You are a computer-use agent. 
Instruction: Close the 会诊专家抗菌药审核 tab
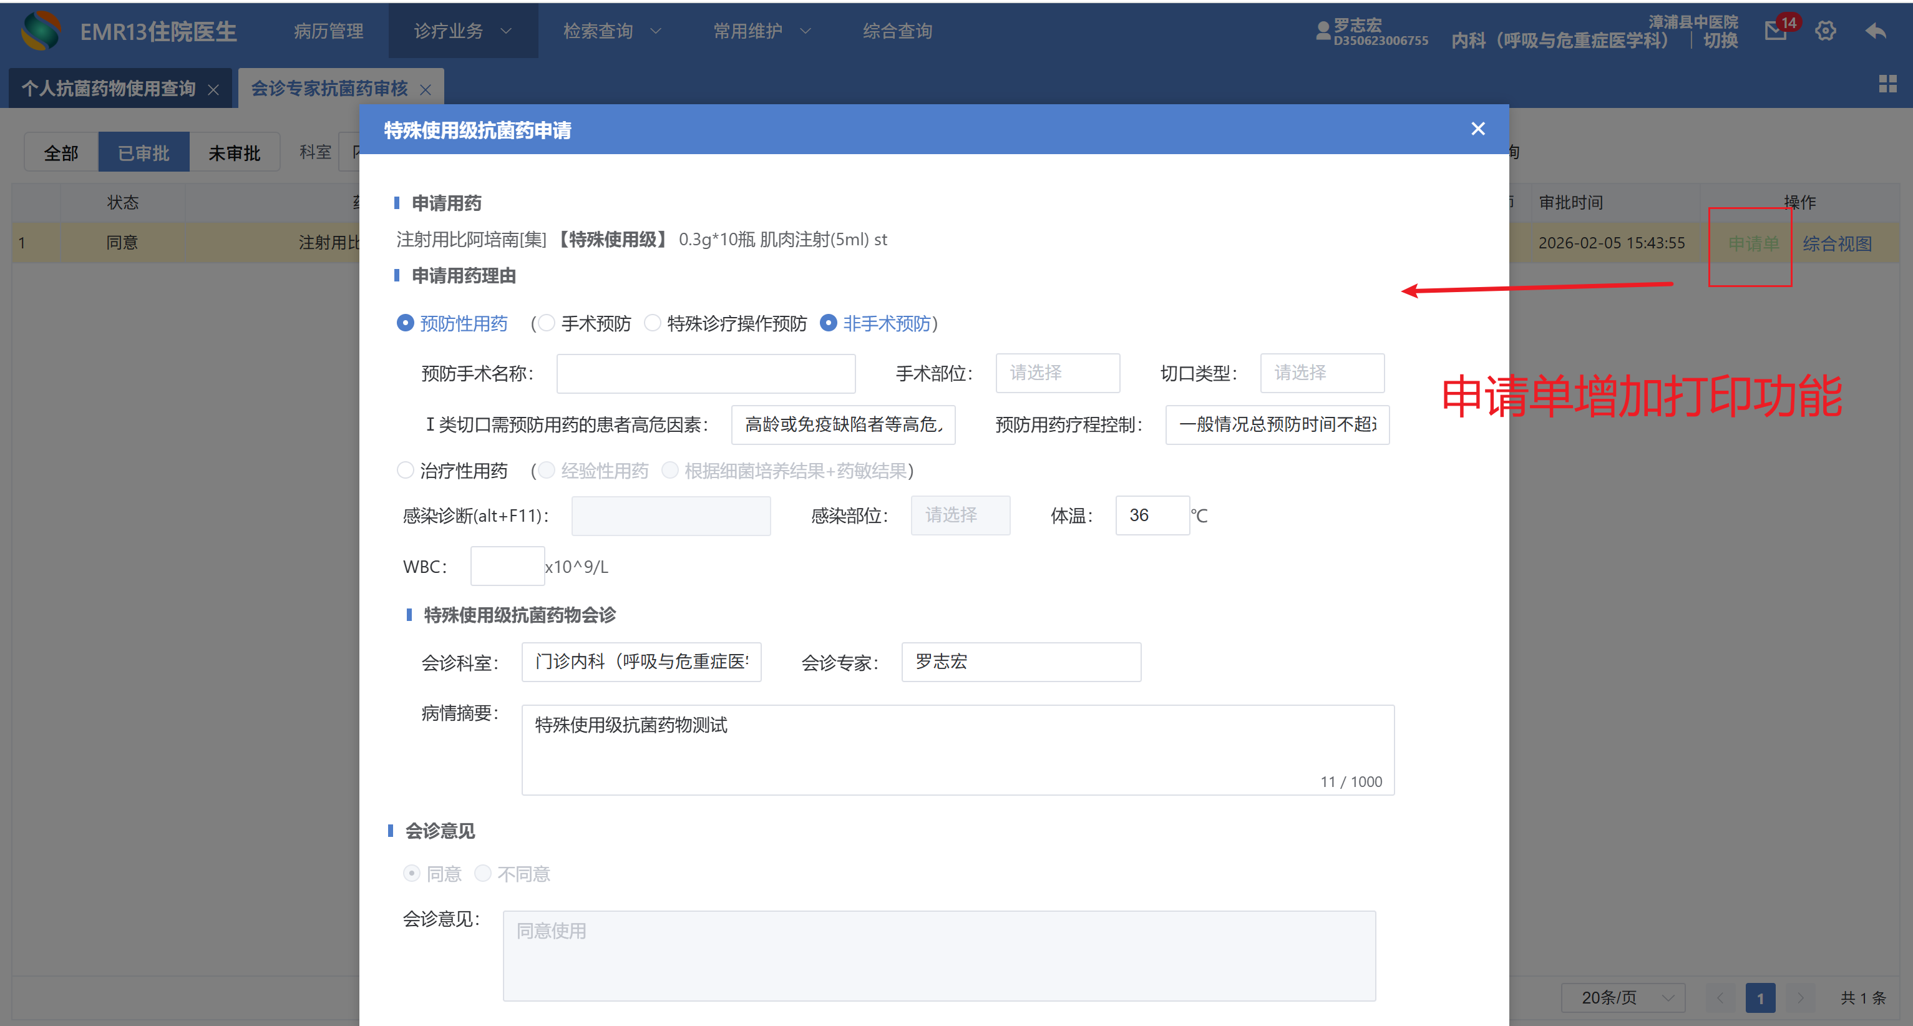click(x=426, y=90)
